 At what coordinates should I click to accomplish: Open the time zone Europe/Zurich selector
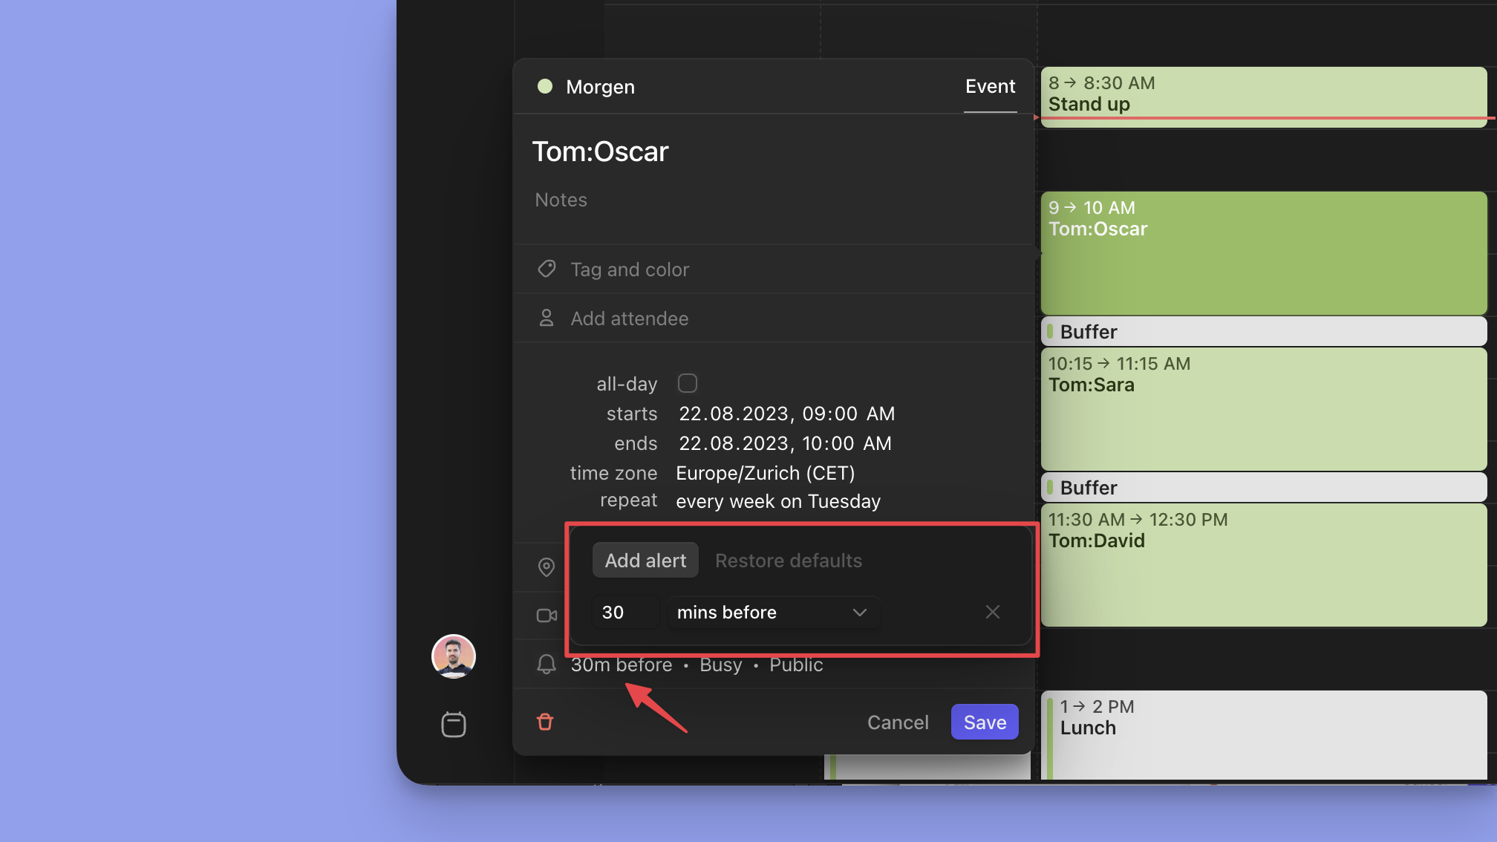pos(765,473)
